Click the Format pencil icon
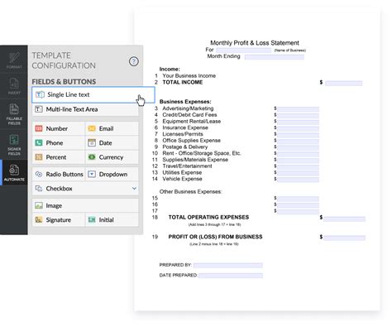The width and height of the screenshot is (392, 327). click(x=14, y=57)
